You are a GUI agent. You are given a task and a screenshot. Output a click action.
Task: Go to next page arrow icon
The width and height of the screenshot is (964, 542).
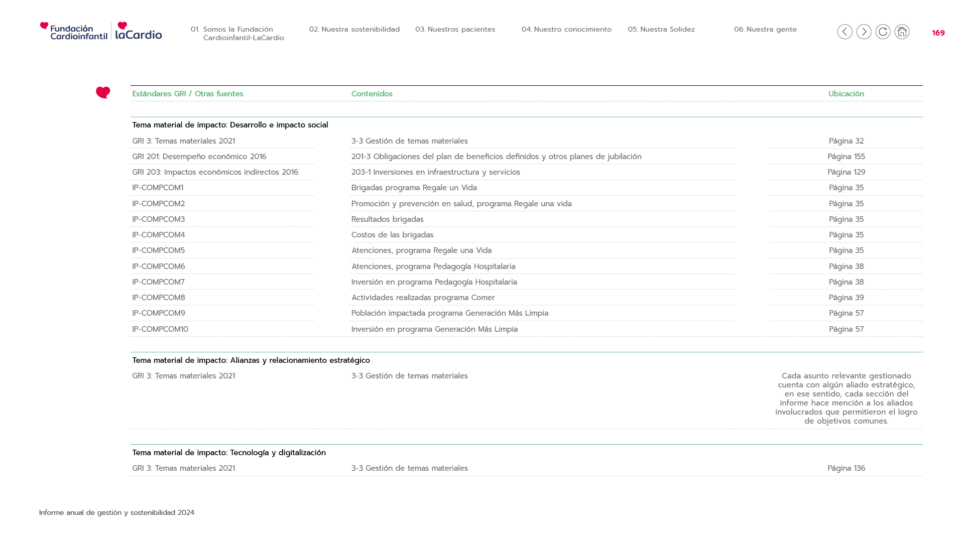click(x=864, y=32)
